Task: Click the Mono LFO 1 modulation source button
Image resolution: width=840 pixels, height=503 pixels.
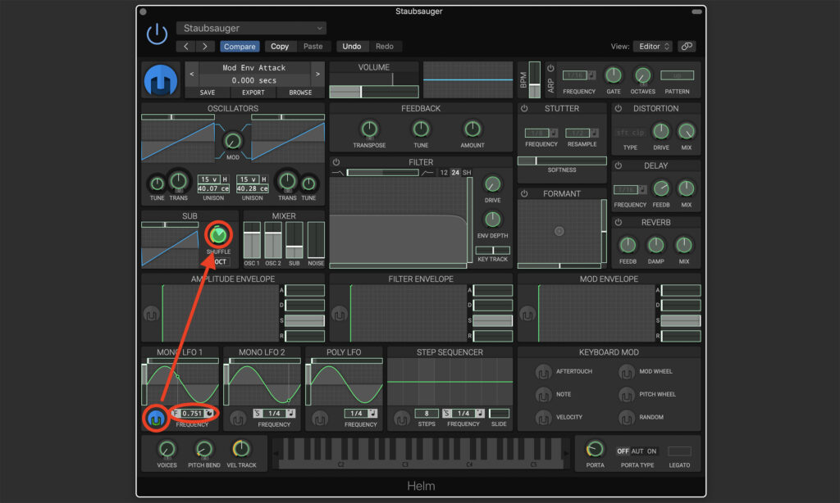Action: 156,419
